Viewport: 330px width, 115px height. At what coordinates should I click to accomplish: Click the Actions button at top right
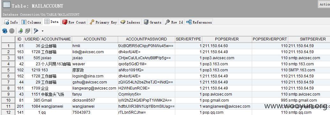tap(324, 4)
